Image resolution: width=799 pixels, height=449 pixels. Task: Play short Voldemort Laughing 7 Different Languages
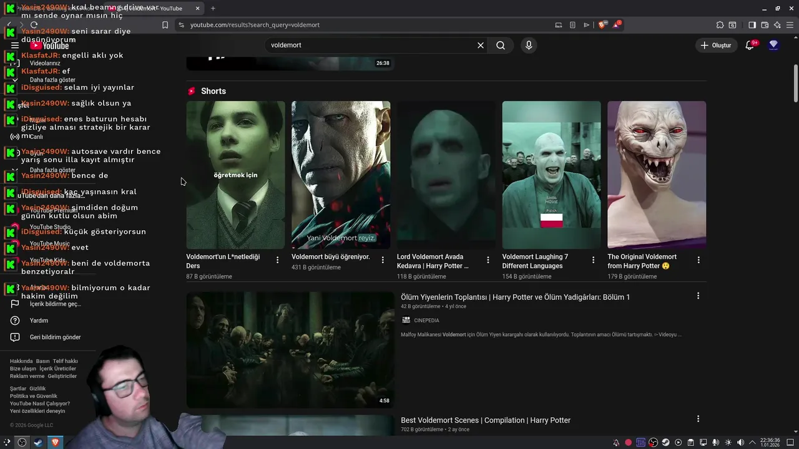pyautogui.click(x=552, y=175)
